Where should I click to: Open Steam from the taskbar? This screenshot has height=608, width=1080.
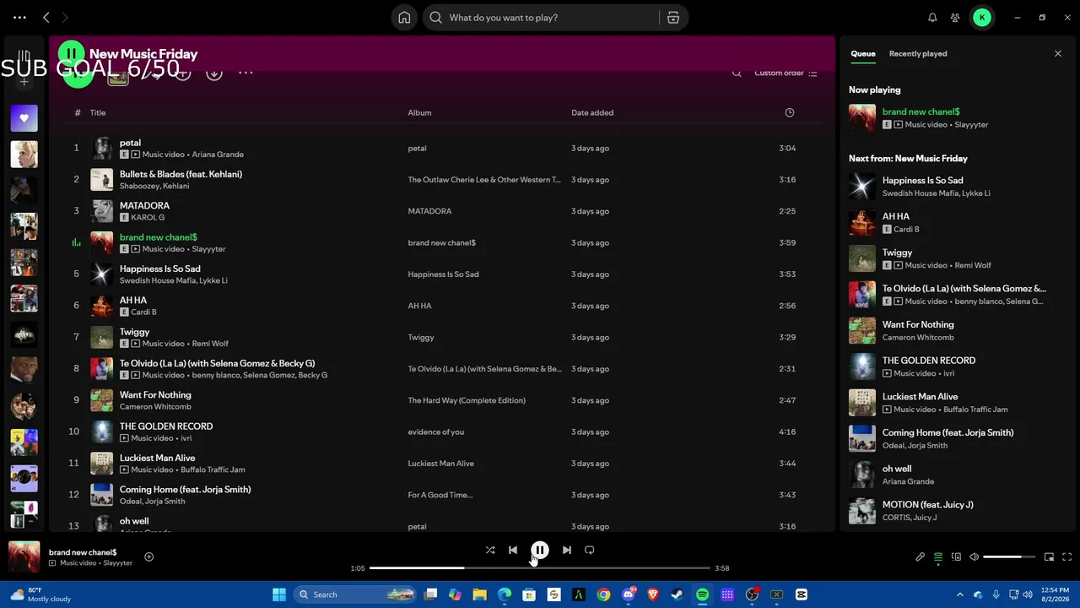click(x=678, y=594)
